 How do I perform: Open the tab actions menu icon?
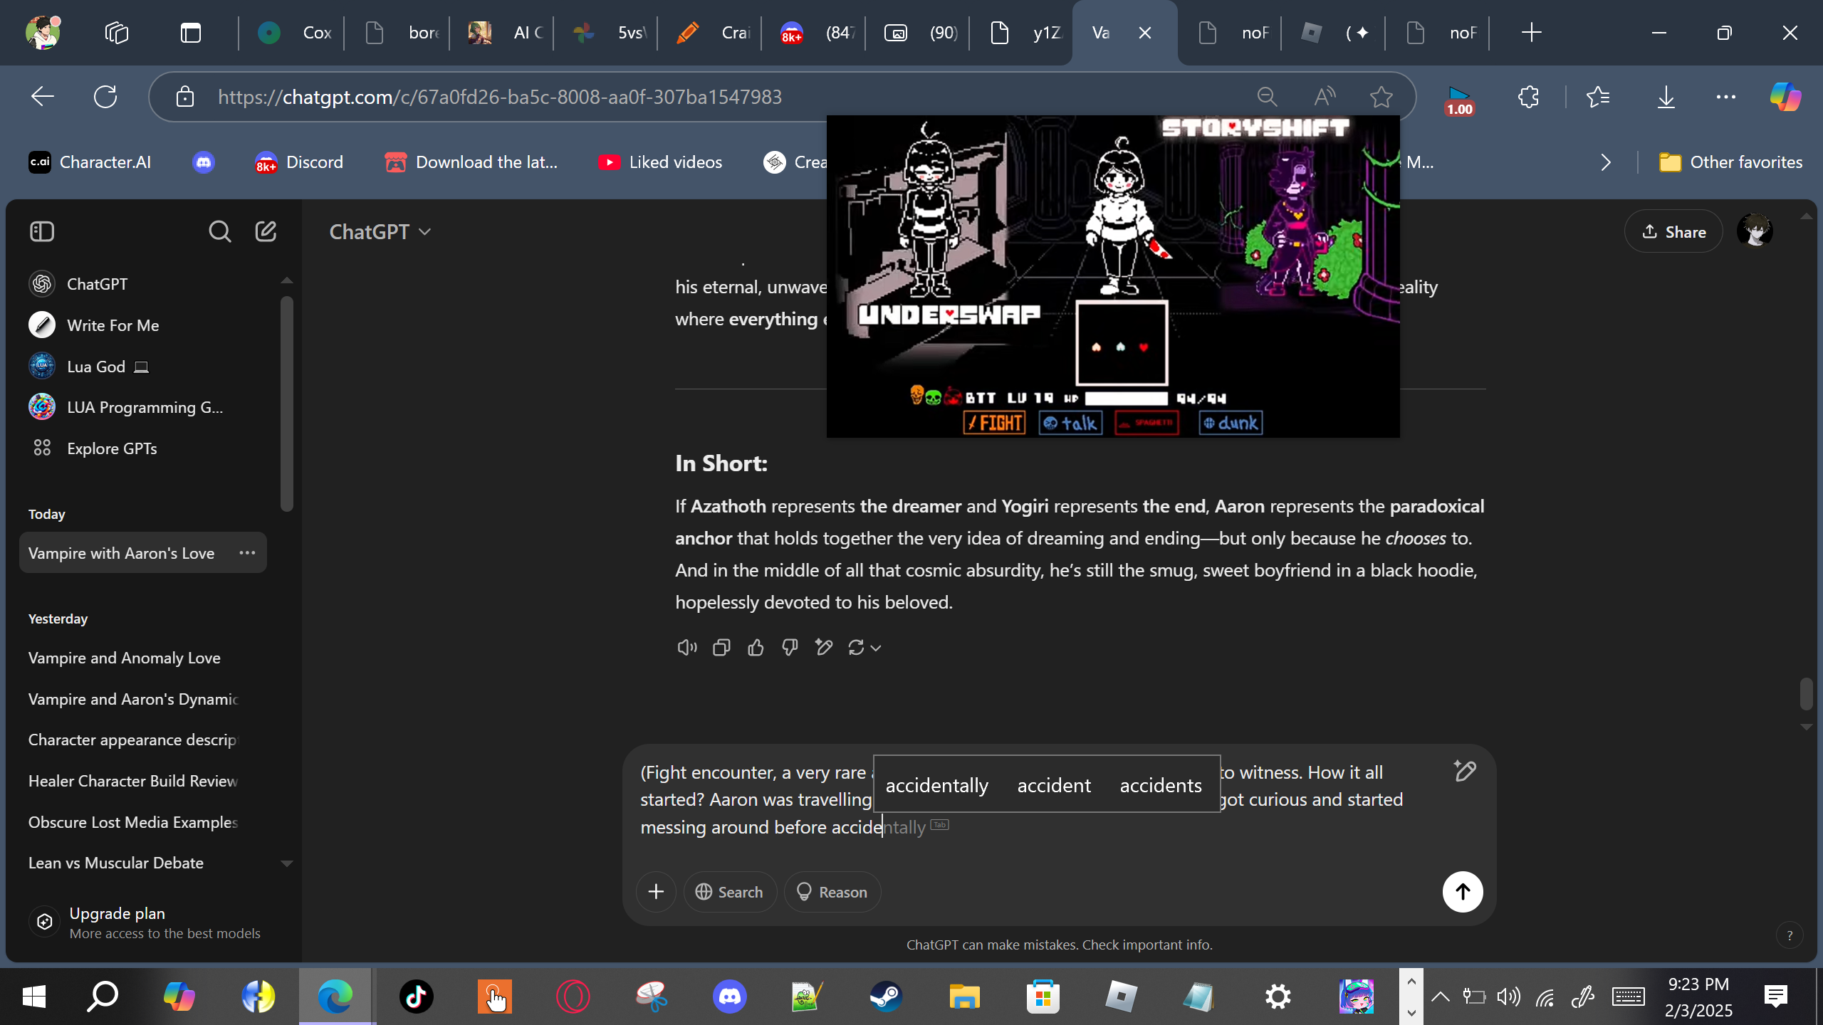pyautogui.click(x=191, y=33)
